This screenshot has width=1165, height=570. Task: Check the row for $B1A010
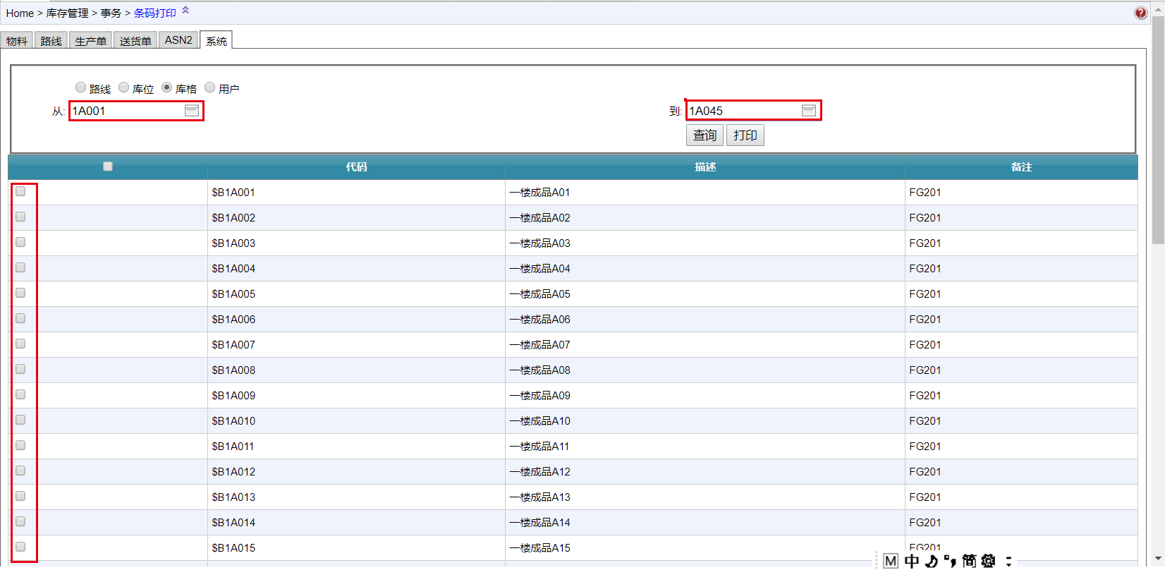20,420
